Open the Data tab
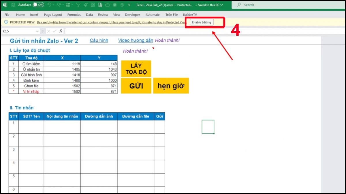Image resolution: width=346 pixels, height=194 pixels. (89, 15)
